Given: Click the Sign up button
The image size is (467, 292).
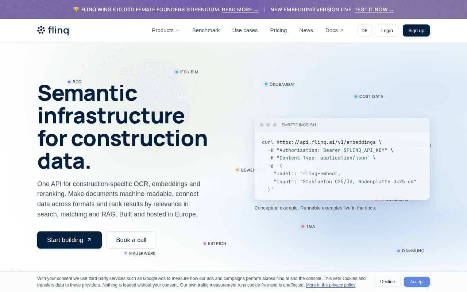Looking at the screenshot, I should pyautogui.click(x=416, y=31).
